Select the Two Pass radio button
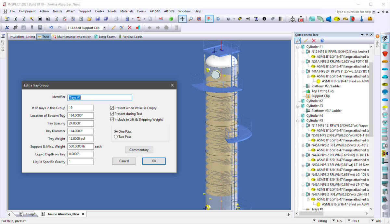Viewport: 390px width, 224px height. [x=116, y=136]
